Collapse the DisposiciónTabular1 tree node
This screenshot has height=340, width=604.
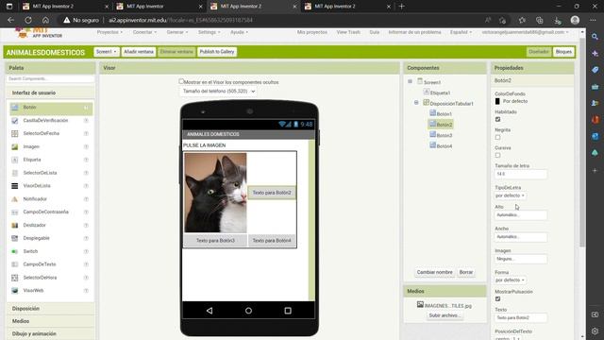(416, 103)
